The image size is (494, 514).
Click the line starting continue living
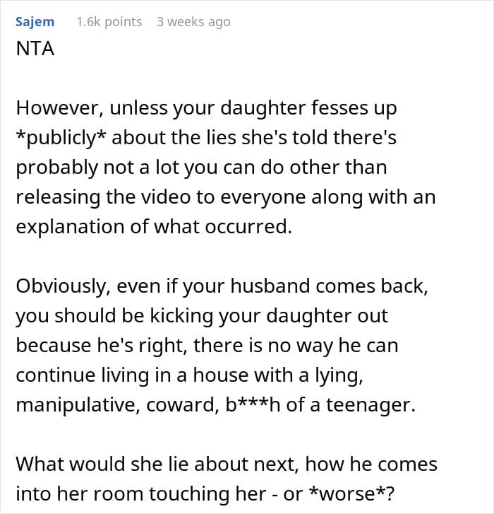point(189,375)
